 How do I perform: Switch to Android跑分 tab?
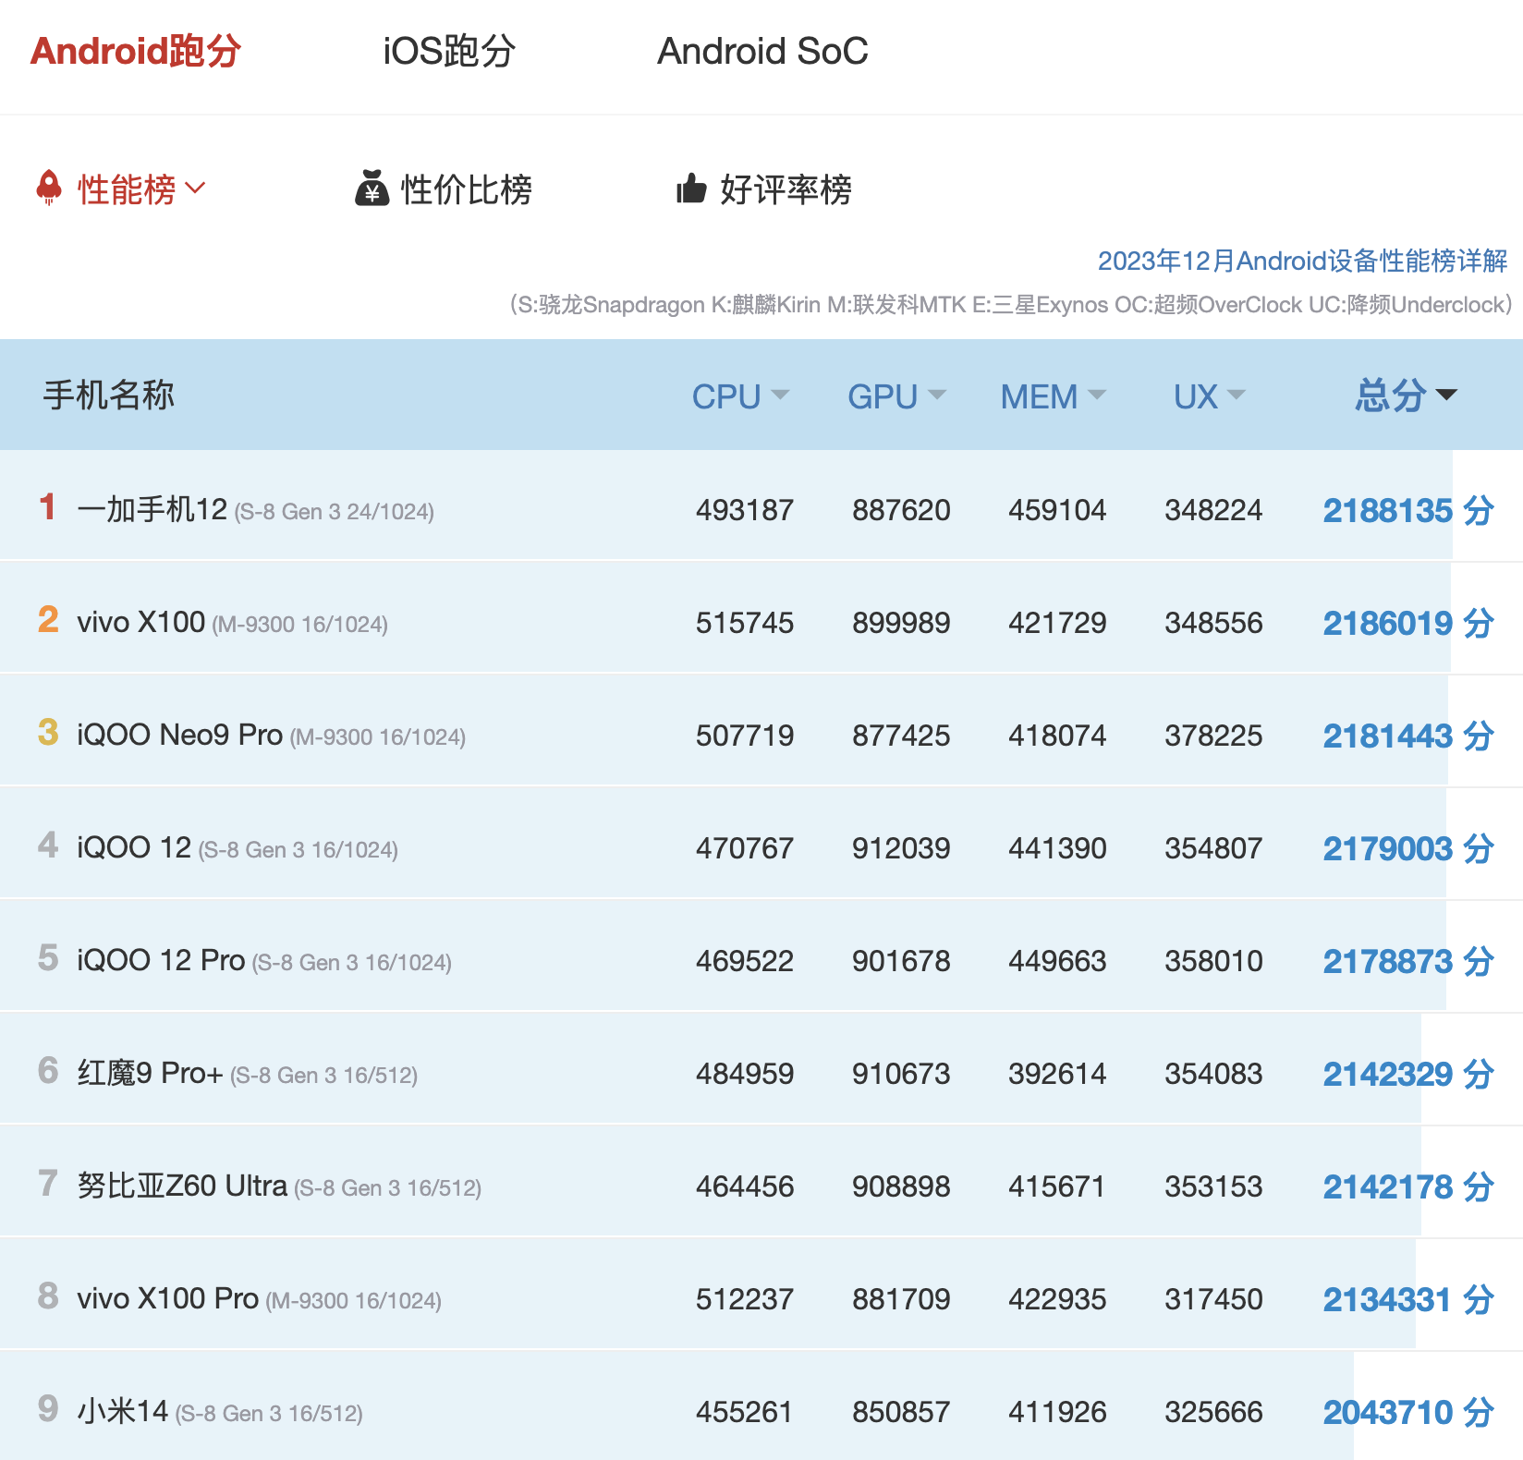click(136, 51)
